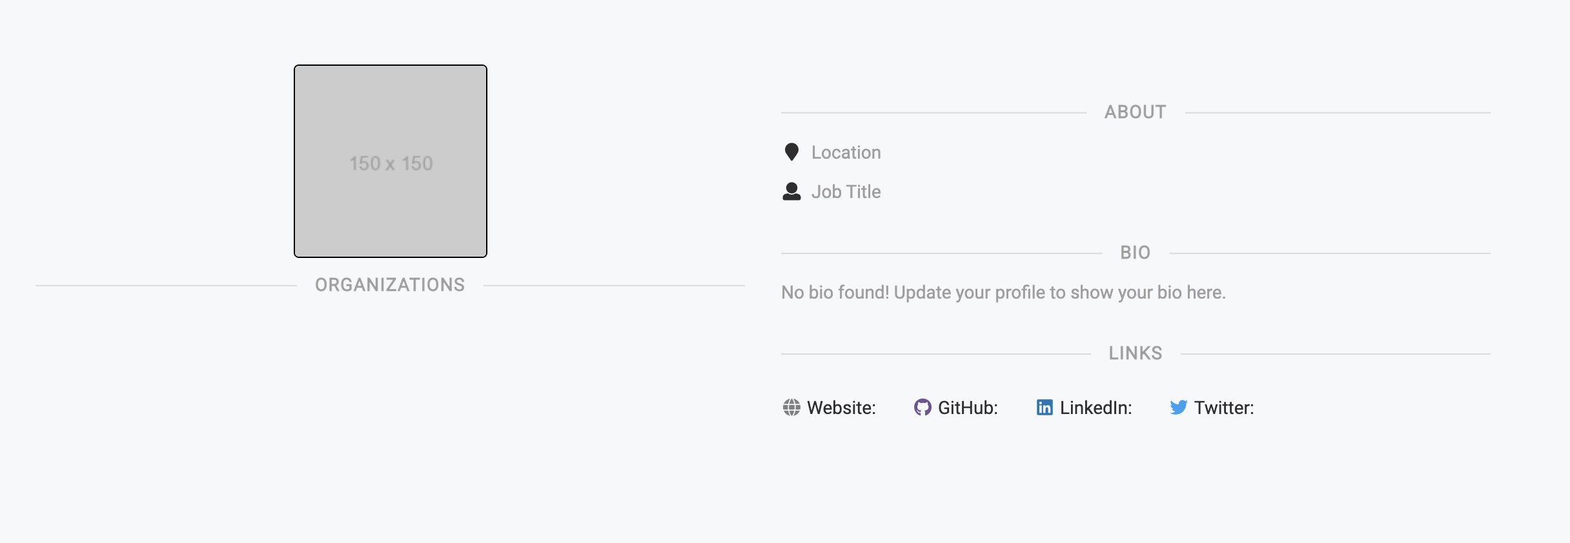
Task: Click the LINKS section header
Action: click(x=1135, y=353)
